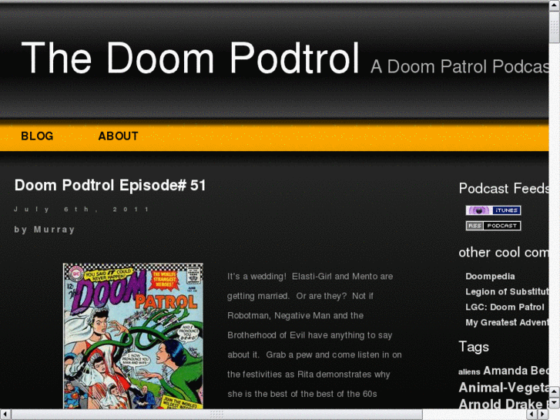560x420 pixels.
Task: Click the horizontal scrollbar right arrow at far right
Action: 543,415
